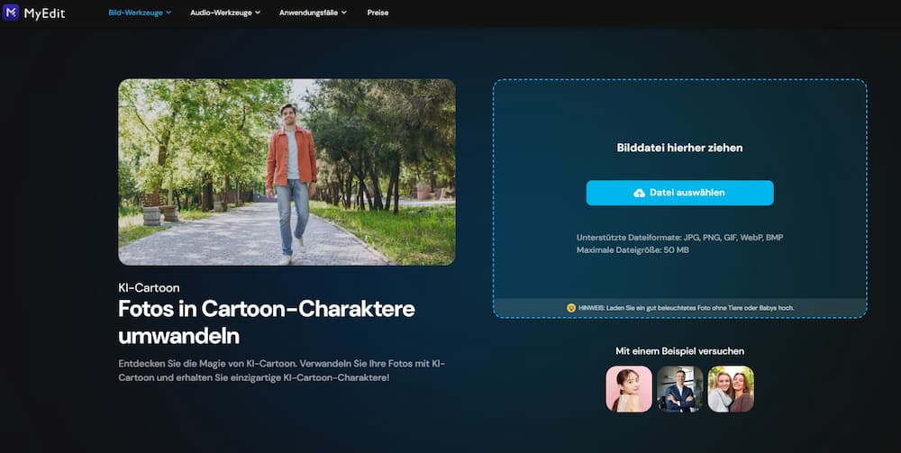The height and width of the screenshot is (453, 901).
Task: Click the MyEdit brand name text
Action: pos(44,13)
